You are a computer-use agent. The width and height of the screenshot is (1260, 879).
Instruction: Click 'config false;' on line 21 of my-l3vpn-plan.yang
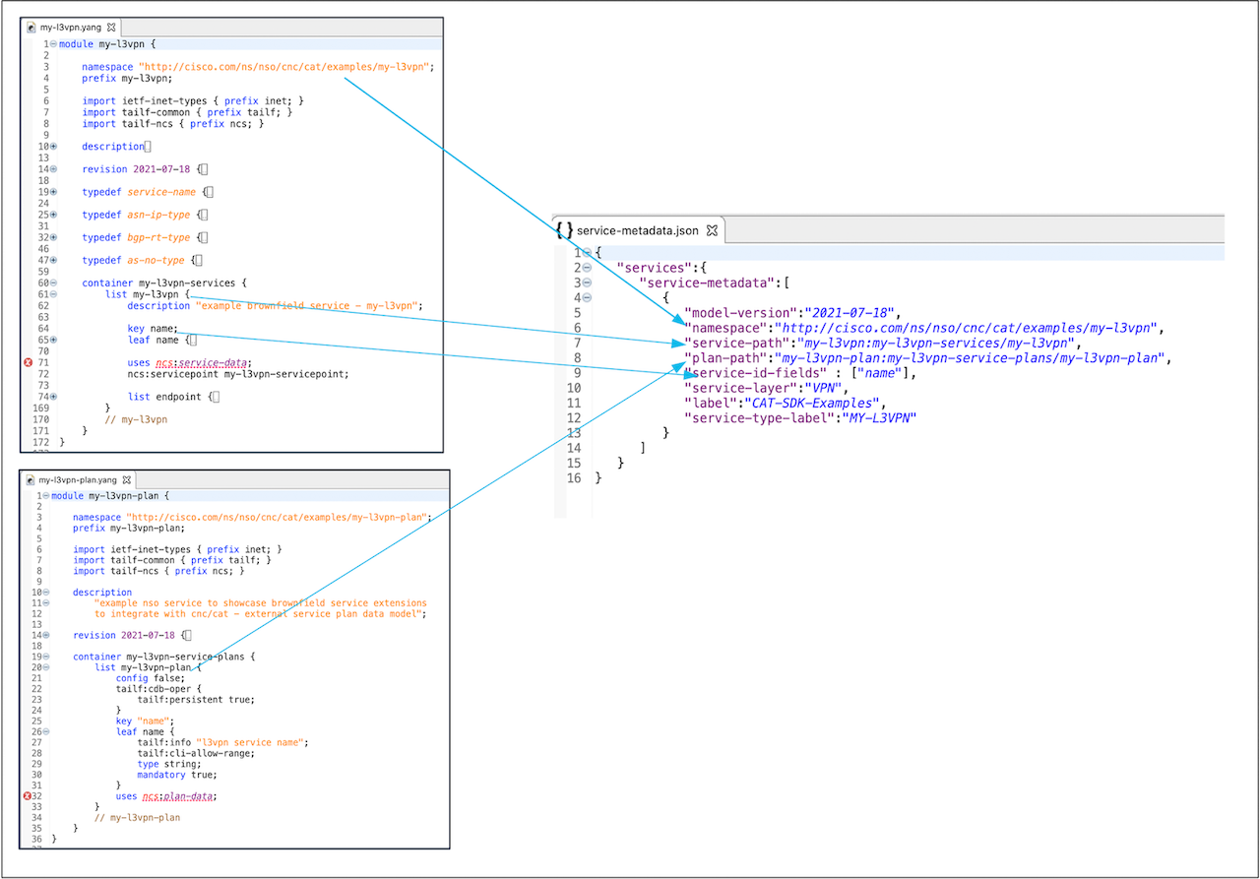click(x=151, y=678)
